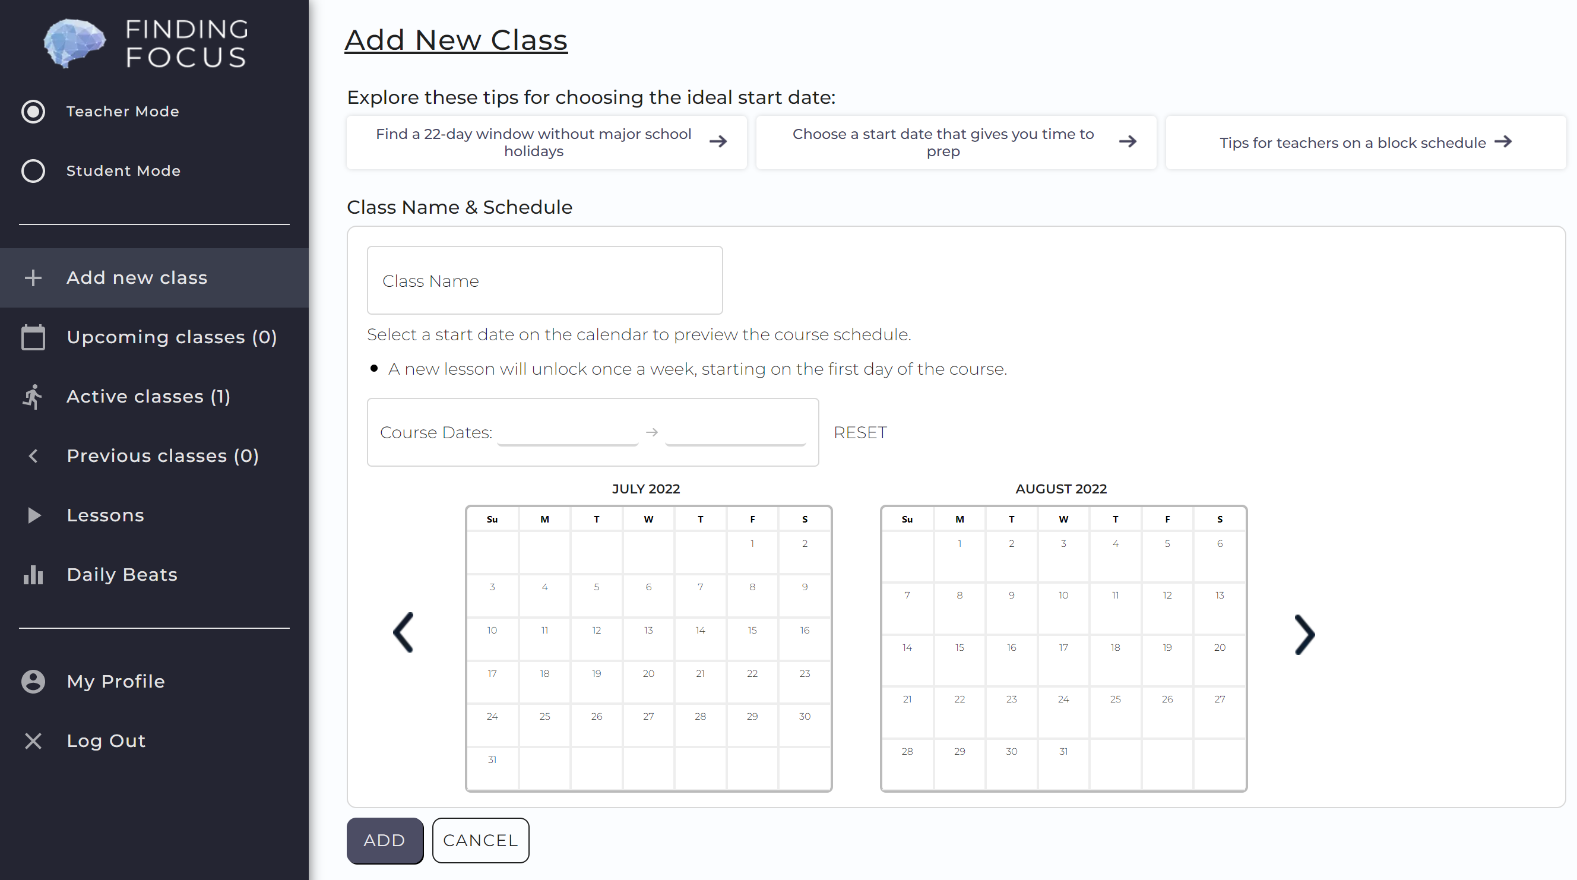Screen dimensions: 1577x880
Task: Click the Finding Focus brain logo
Action: pyautogui.click(x=74, y=43)
